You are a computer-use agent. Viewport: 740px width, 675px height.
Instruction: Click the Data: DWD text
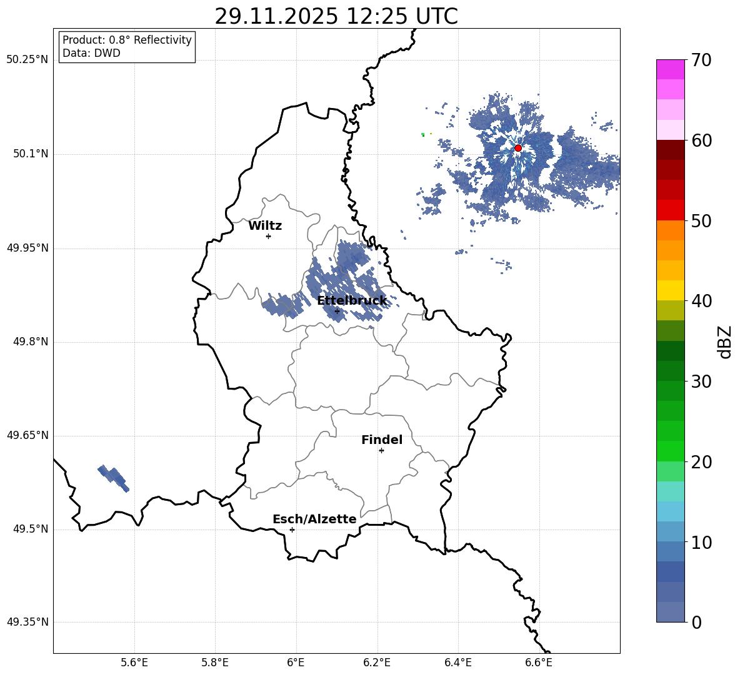[91, 53]
